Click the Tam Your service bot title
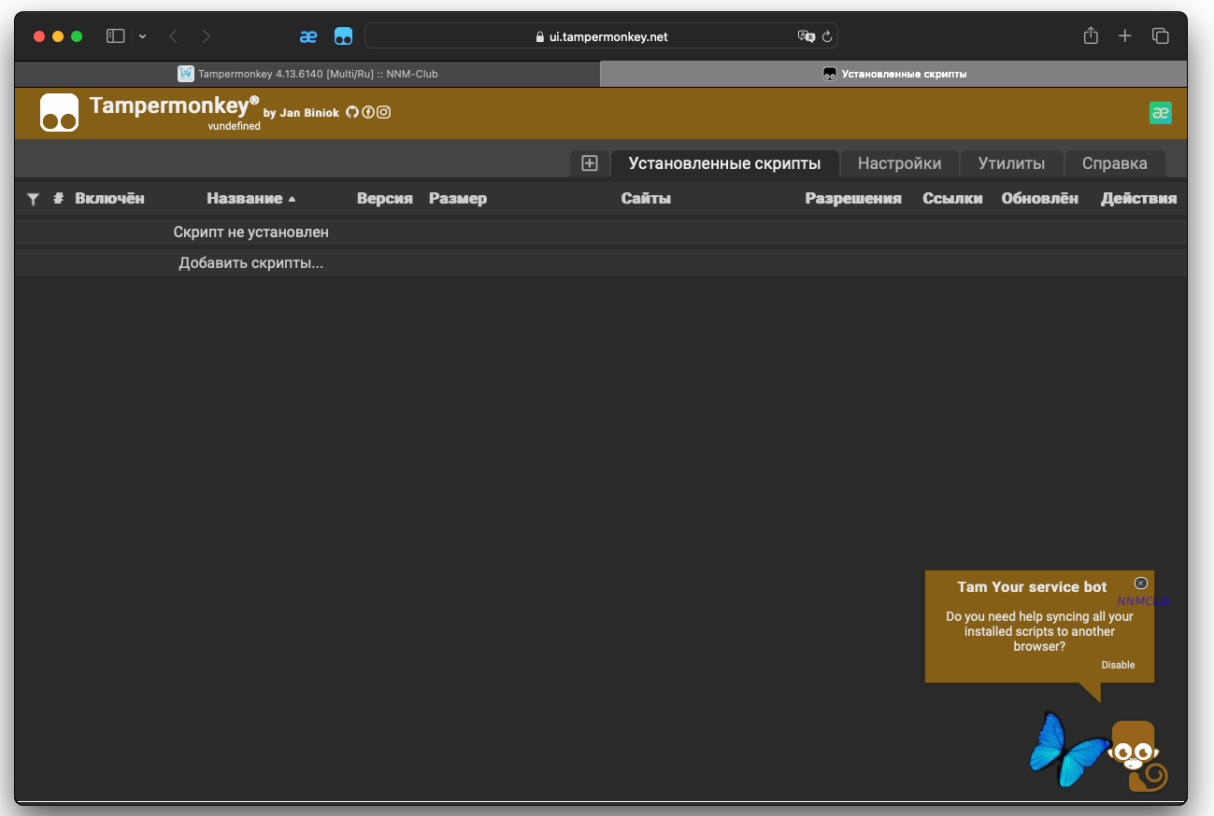Image resolution: width=1214 pixels, height=816 pixels. (1032, 587)
